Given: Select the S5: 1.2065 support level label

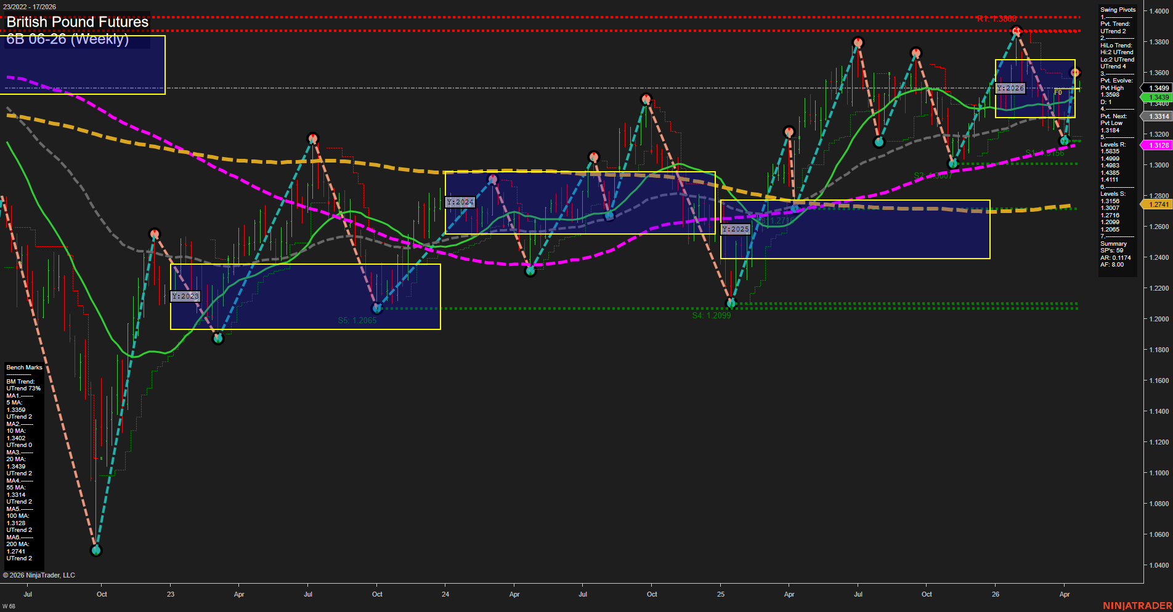Looking at the screenshot, I should [357, 320].
